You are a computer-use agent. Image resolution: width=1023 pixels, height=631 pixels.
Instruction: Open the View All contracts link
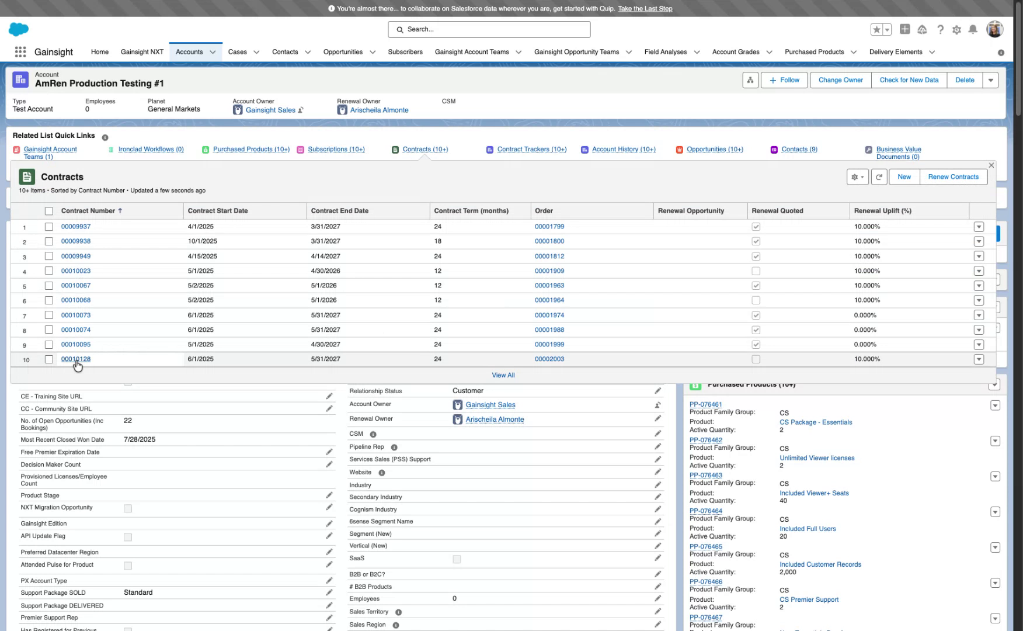503,375
